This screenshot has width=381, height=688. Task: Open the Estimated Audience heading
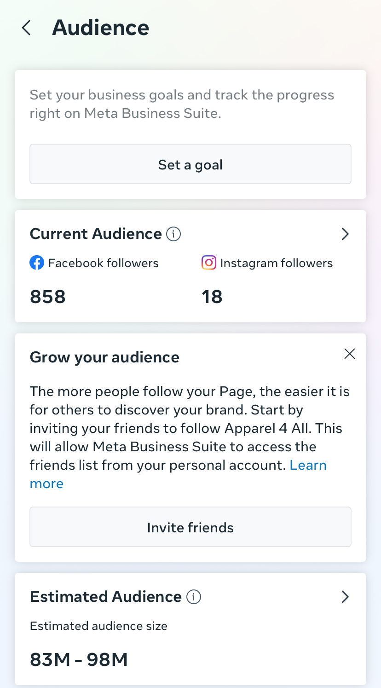(106, 597)
